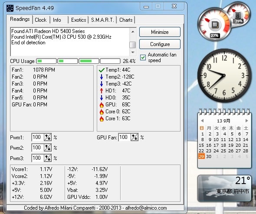Adjust the GPU Fan speed spinner arrows
This screenshot has width=256, height=214.
coord(135,137)
